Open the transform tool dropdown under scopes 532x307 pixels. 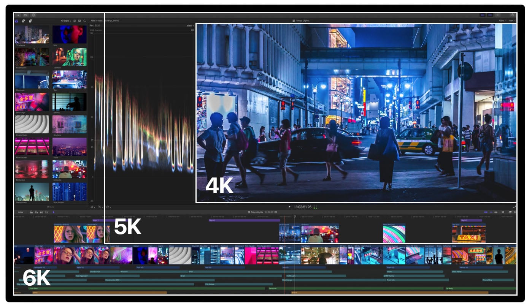pyautogui.click(x=93, y=207)
